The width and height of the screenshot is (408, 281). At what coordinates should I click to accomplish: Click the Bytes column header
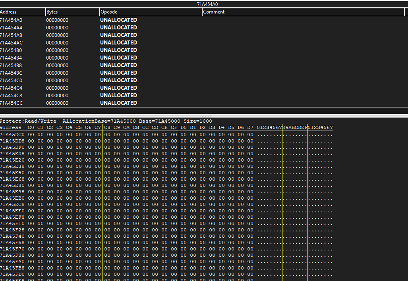(x=72, y=12)
